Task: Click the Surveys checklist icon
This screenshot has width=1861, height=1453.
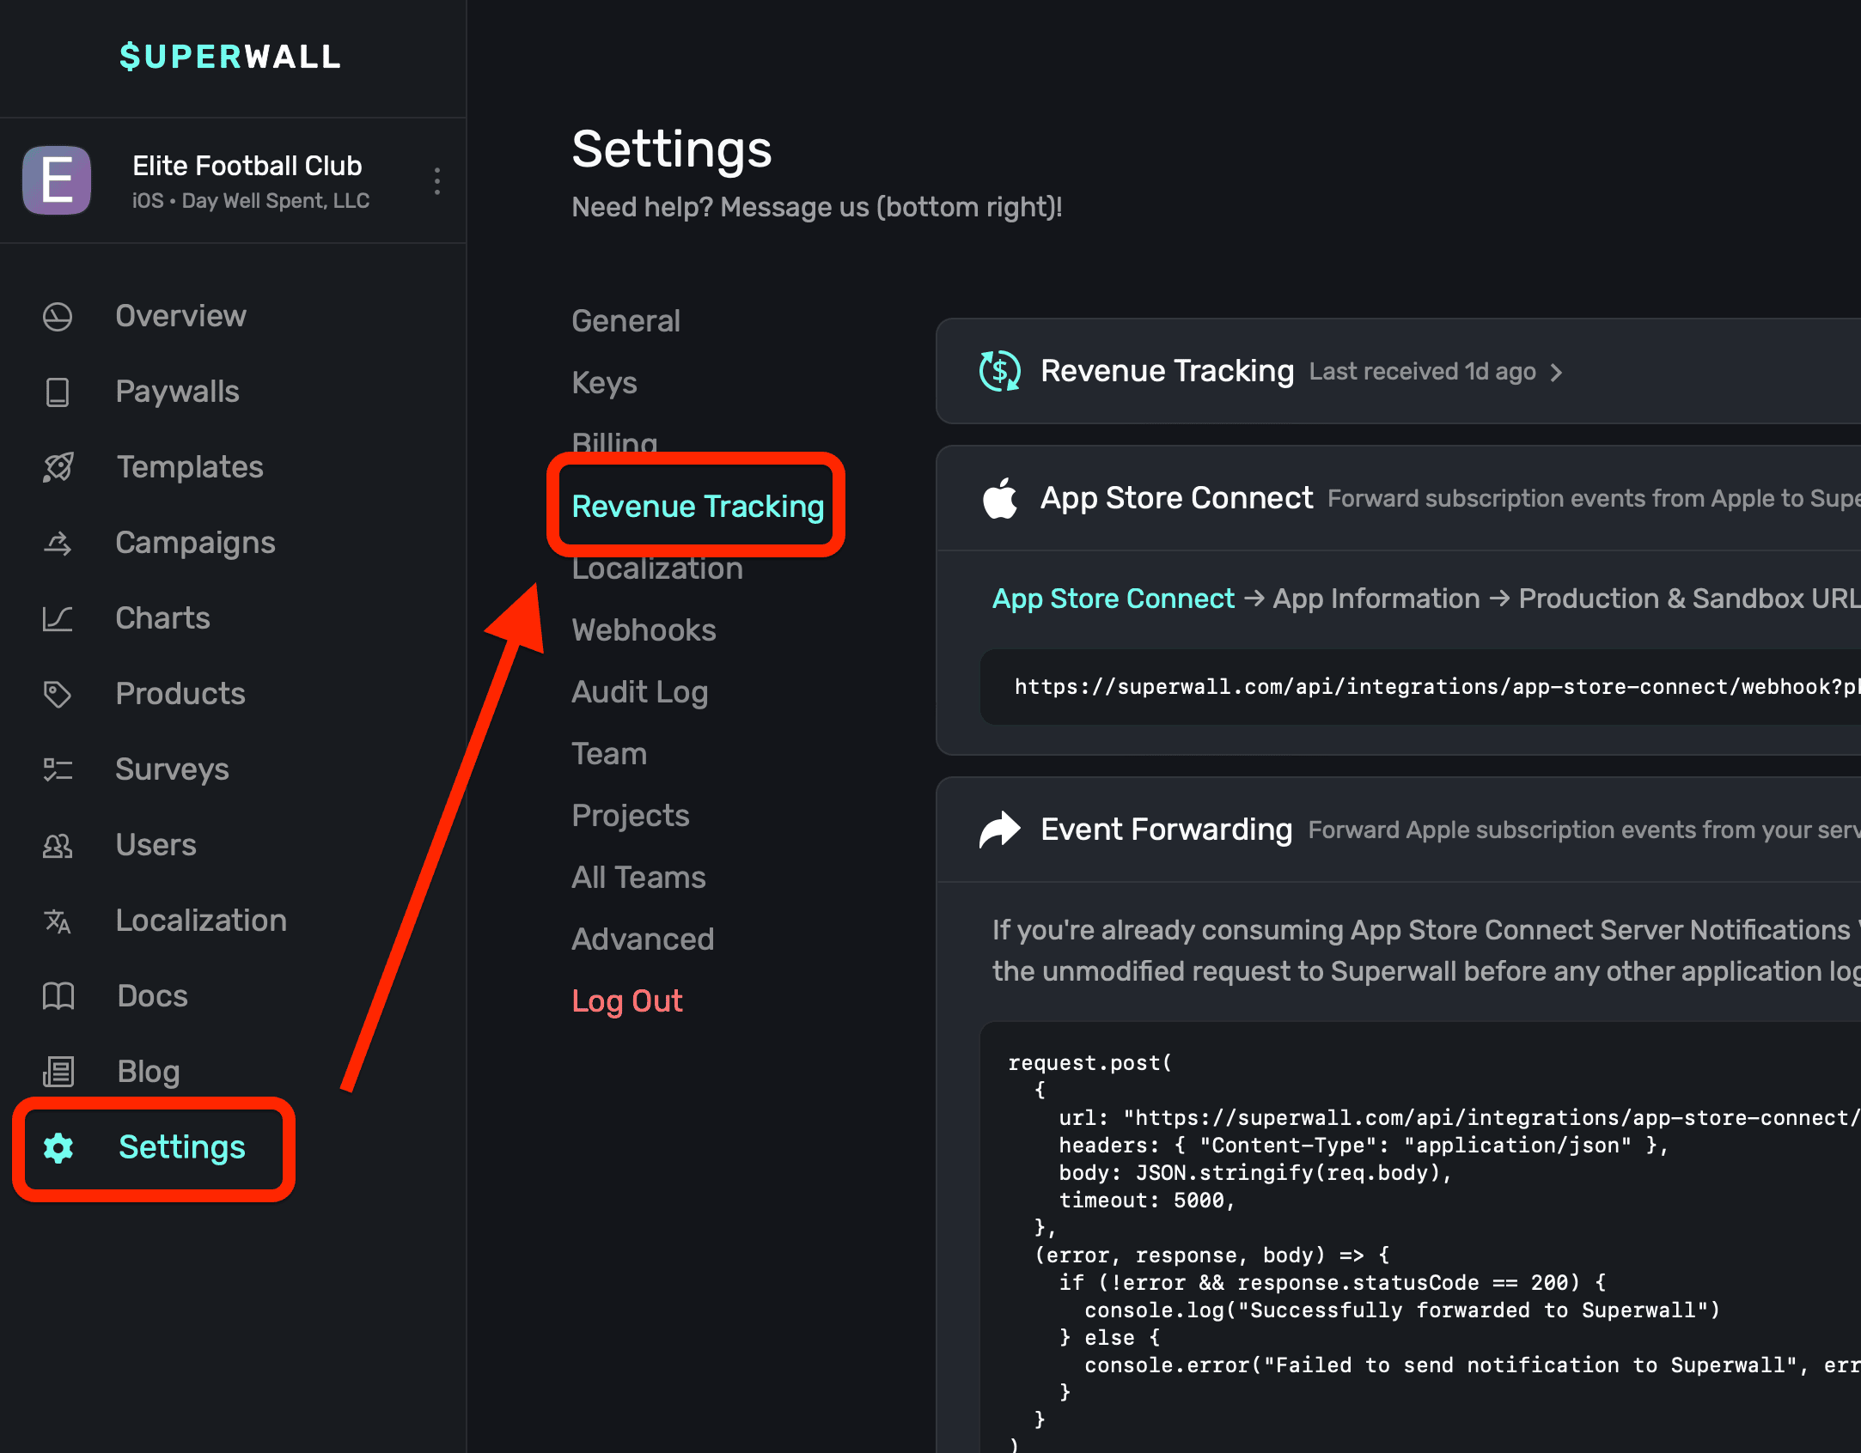Action: pos(58,769)
